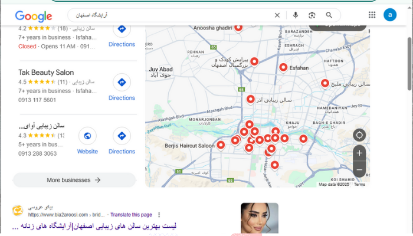Select the سالن زیبایی آذر map pin
Viewport: 413px width, 236px height.
coord(251,100)
